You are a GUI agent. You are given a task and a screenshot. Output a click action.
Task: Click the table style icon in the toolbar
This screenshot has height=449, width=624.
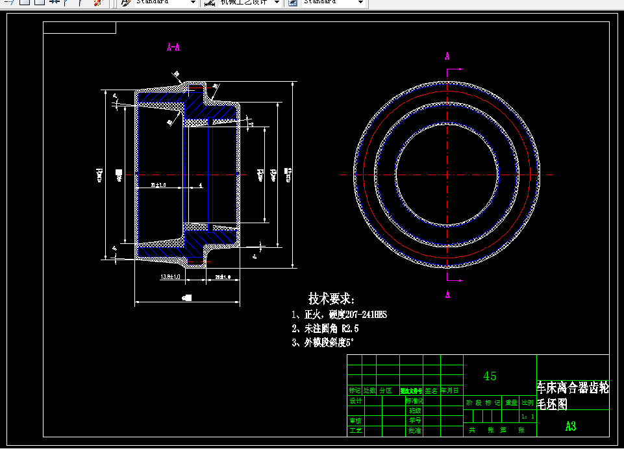[x=293, y=3]
